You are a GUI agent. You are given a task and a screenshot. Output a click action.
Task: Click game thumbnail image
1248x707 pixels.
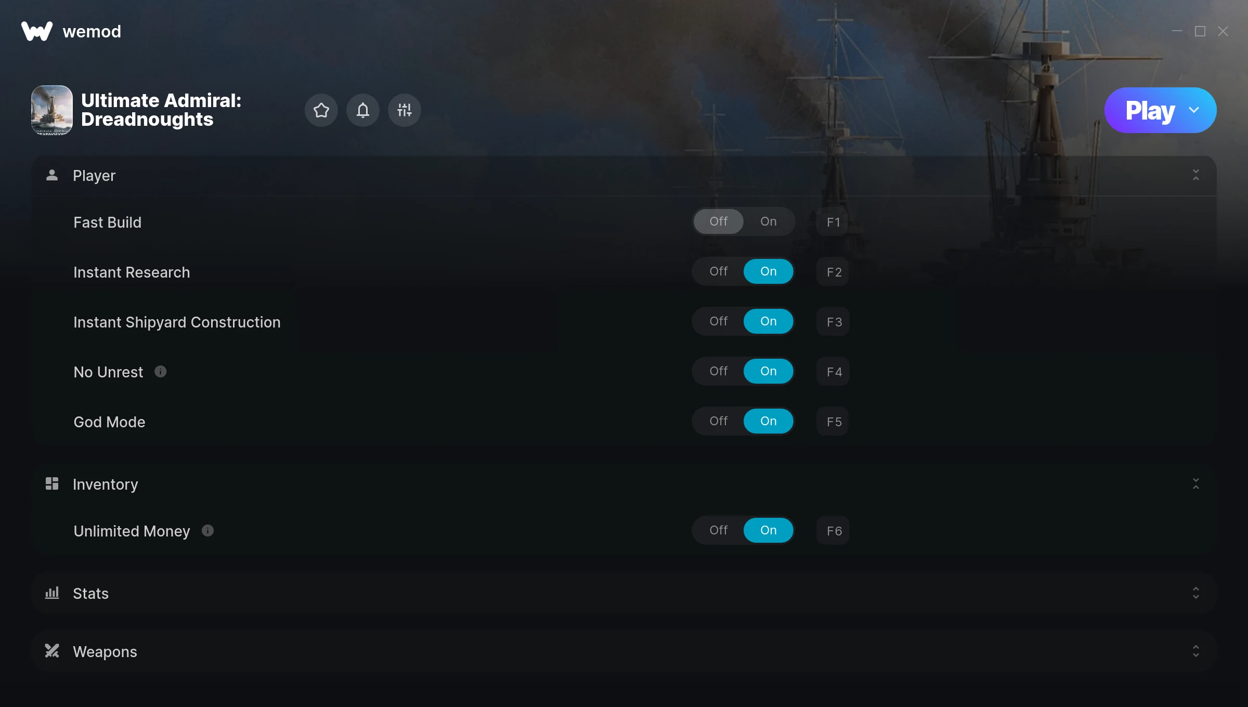(x=51, y=110)
